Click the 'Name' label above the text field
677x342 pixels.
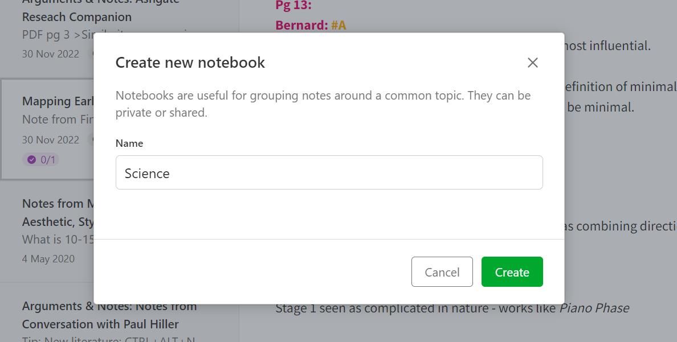pyautogui.click(x=129, y=143)
